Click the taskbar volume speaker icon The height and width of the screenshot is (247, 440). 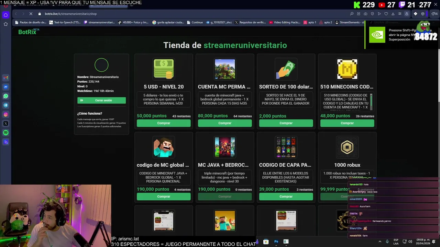click(410, 242)
